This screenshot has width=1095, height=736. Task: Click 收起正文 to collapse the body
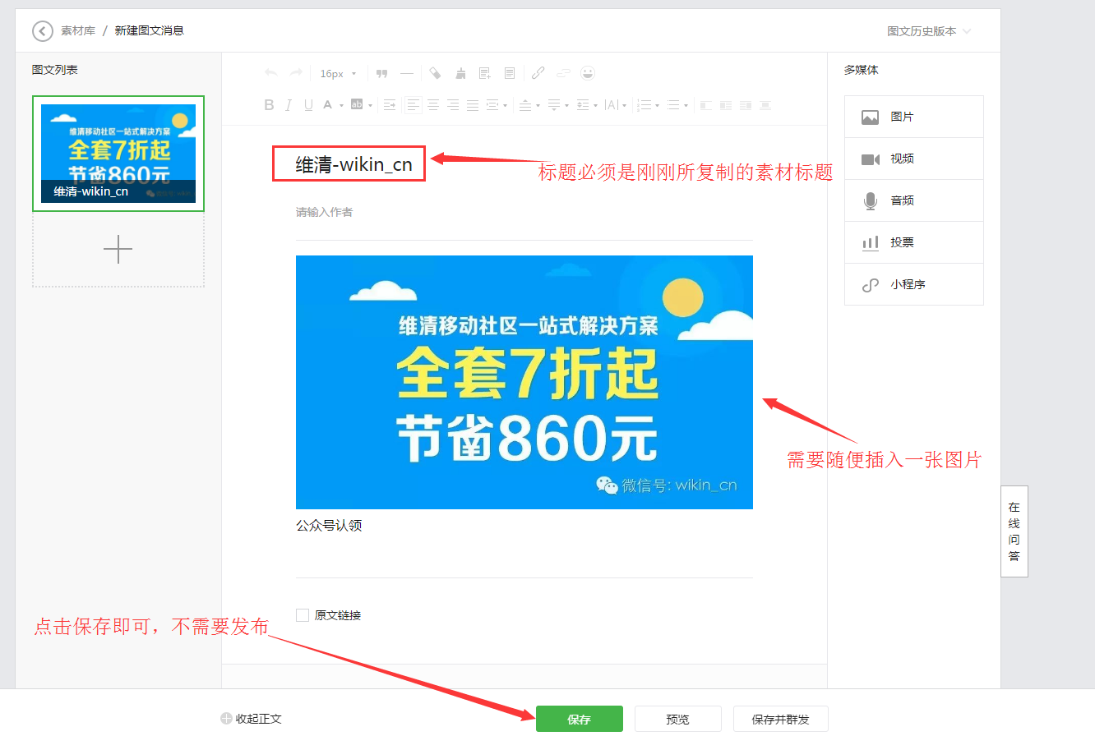pos(252,719)
